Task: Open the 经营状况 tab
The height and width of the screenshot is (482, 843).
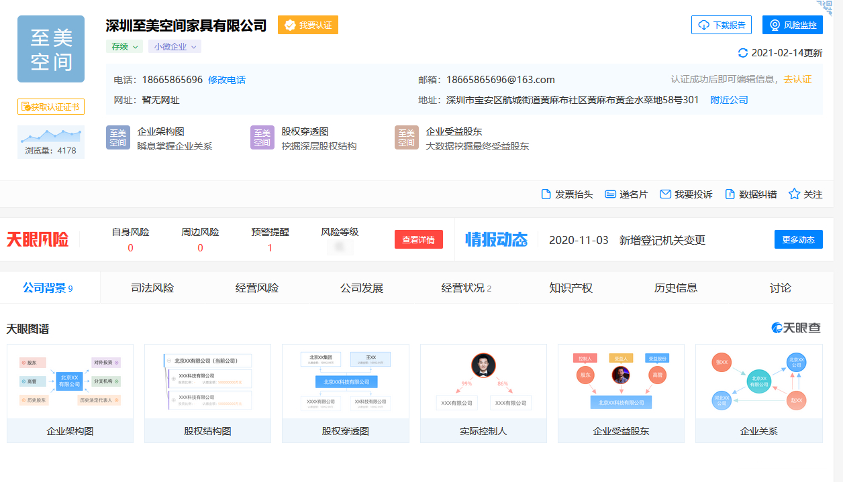Action: [466, 288]
